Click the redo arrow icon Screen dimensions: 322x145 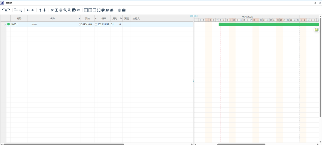pos(8,10)
